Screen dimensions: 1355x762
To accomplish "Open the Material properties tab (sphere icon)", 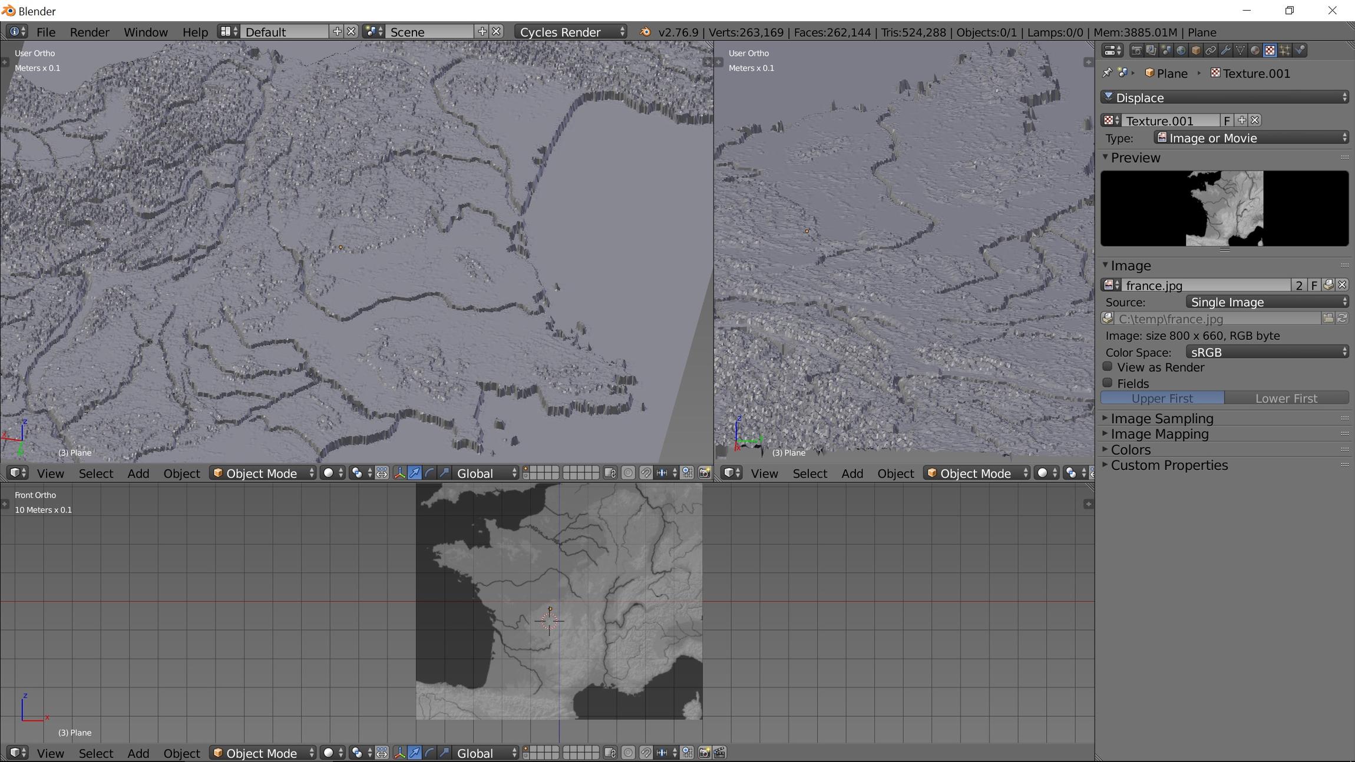I will (x=1255, y=51).
